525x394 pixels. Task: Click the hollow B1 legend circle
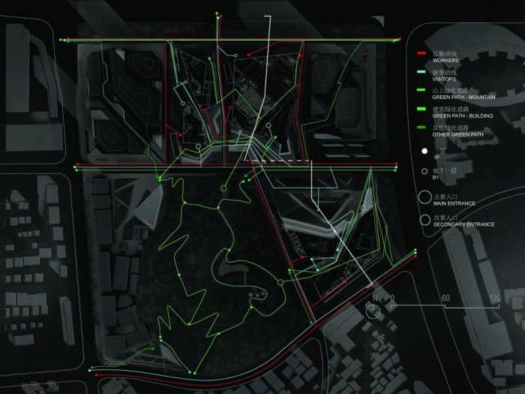point(424,171)
